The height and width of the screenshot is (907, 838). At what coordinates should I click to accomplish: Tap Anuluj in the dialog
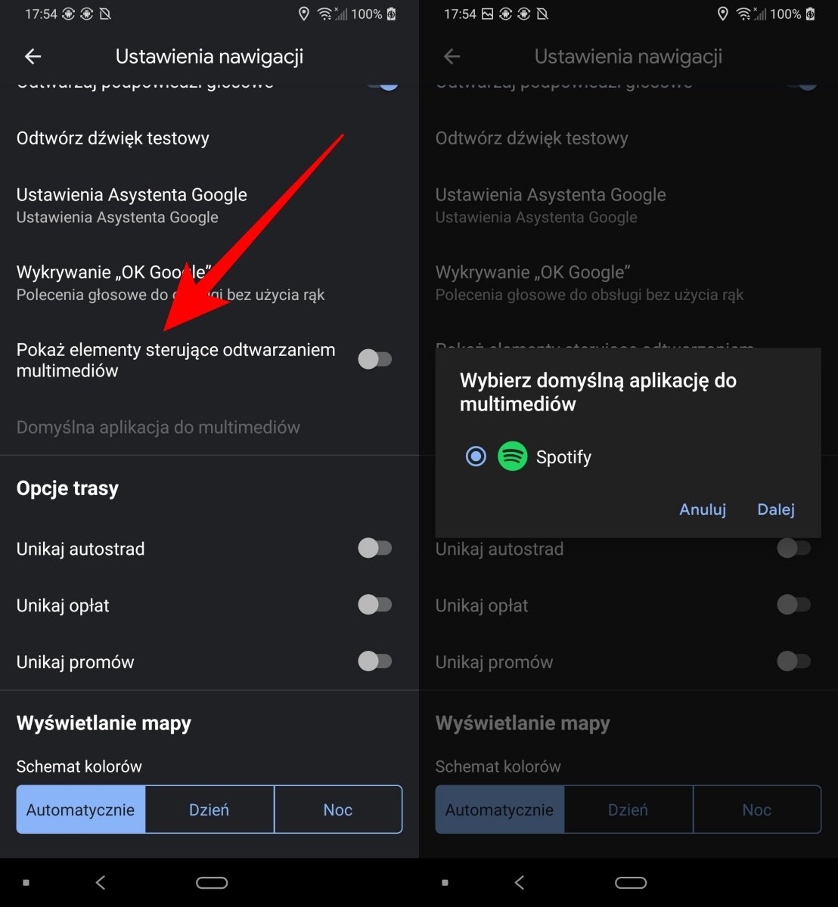pyautogui.click(x=703, y=509)
